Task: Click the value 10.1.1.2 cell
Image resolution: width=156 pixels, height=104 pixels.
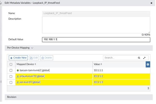Action: (121, 76)
